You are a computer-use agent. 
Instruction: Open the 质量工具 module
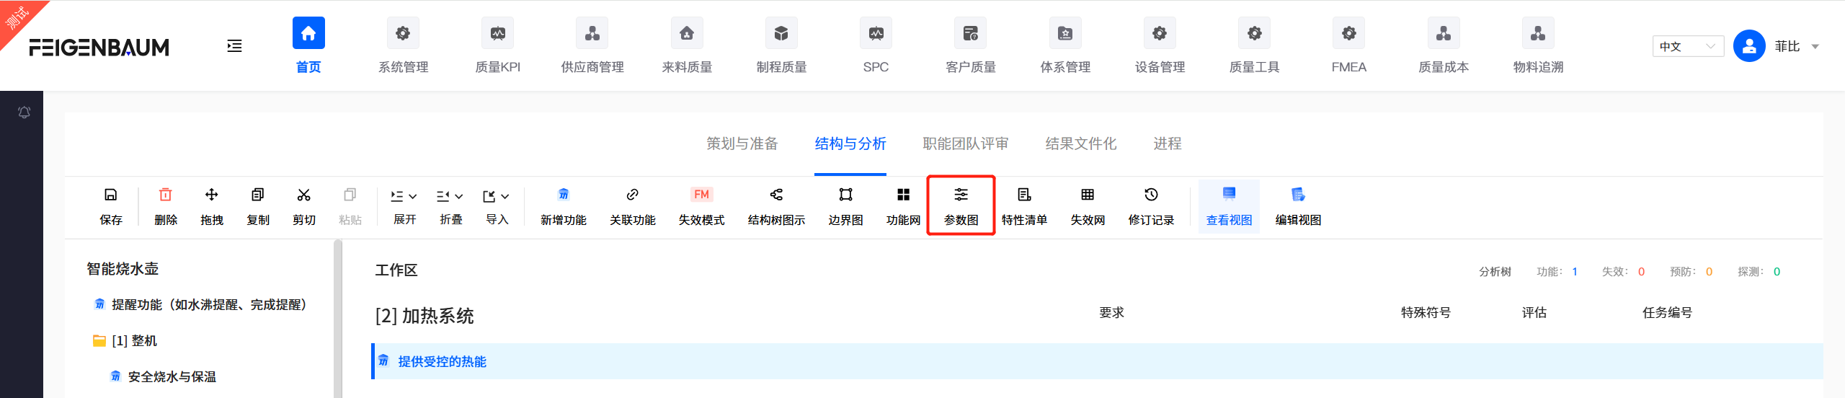(x=1254, y=46)
